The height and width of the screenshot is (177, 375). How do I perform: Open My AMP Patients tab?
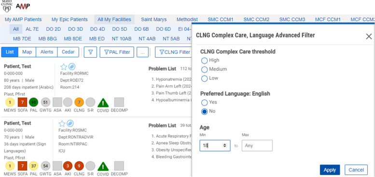23,20
